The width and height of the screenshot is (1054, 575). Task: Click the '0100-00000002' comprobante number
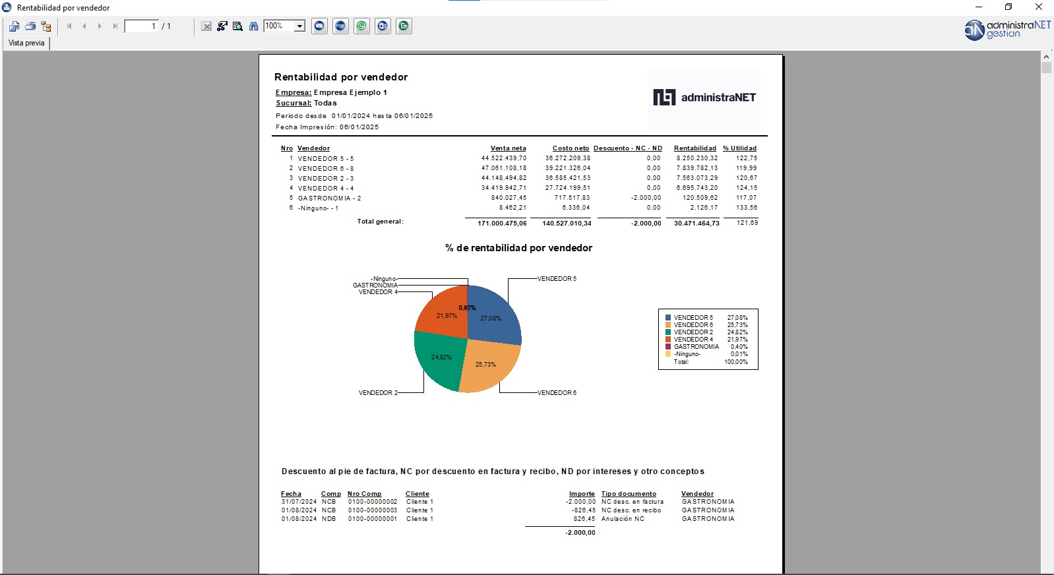pyautogui.click(x=373, y=502)
